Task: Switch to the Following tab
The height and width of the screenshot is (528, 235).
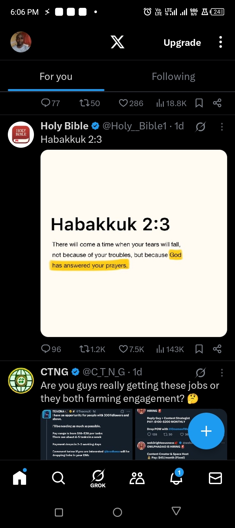Action: point(174,77)
